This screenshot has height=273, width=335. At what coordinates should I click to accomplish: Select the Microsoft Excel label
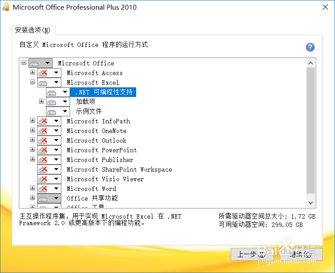93,83
